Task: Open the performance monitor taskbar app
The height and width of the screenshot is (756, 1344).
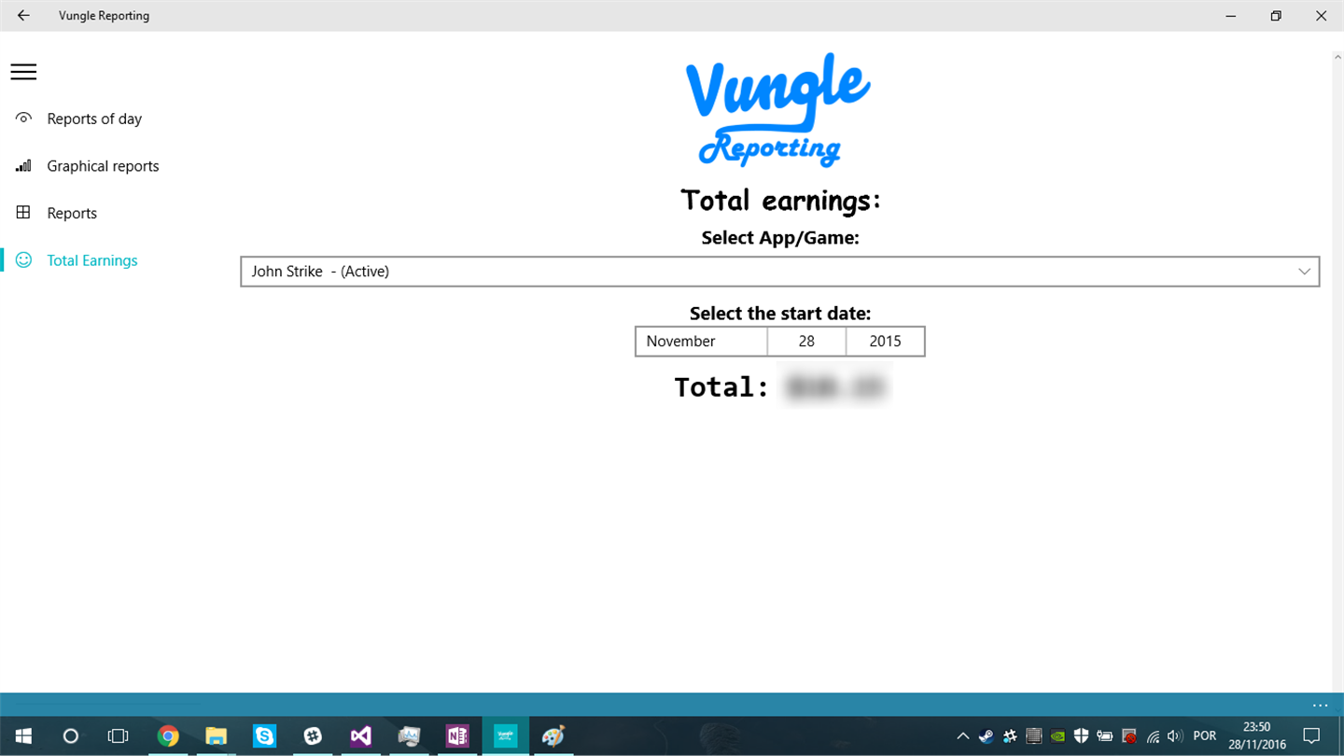Action: 409,736
